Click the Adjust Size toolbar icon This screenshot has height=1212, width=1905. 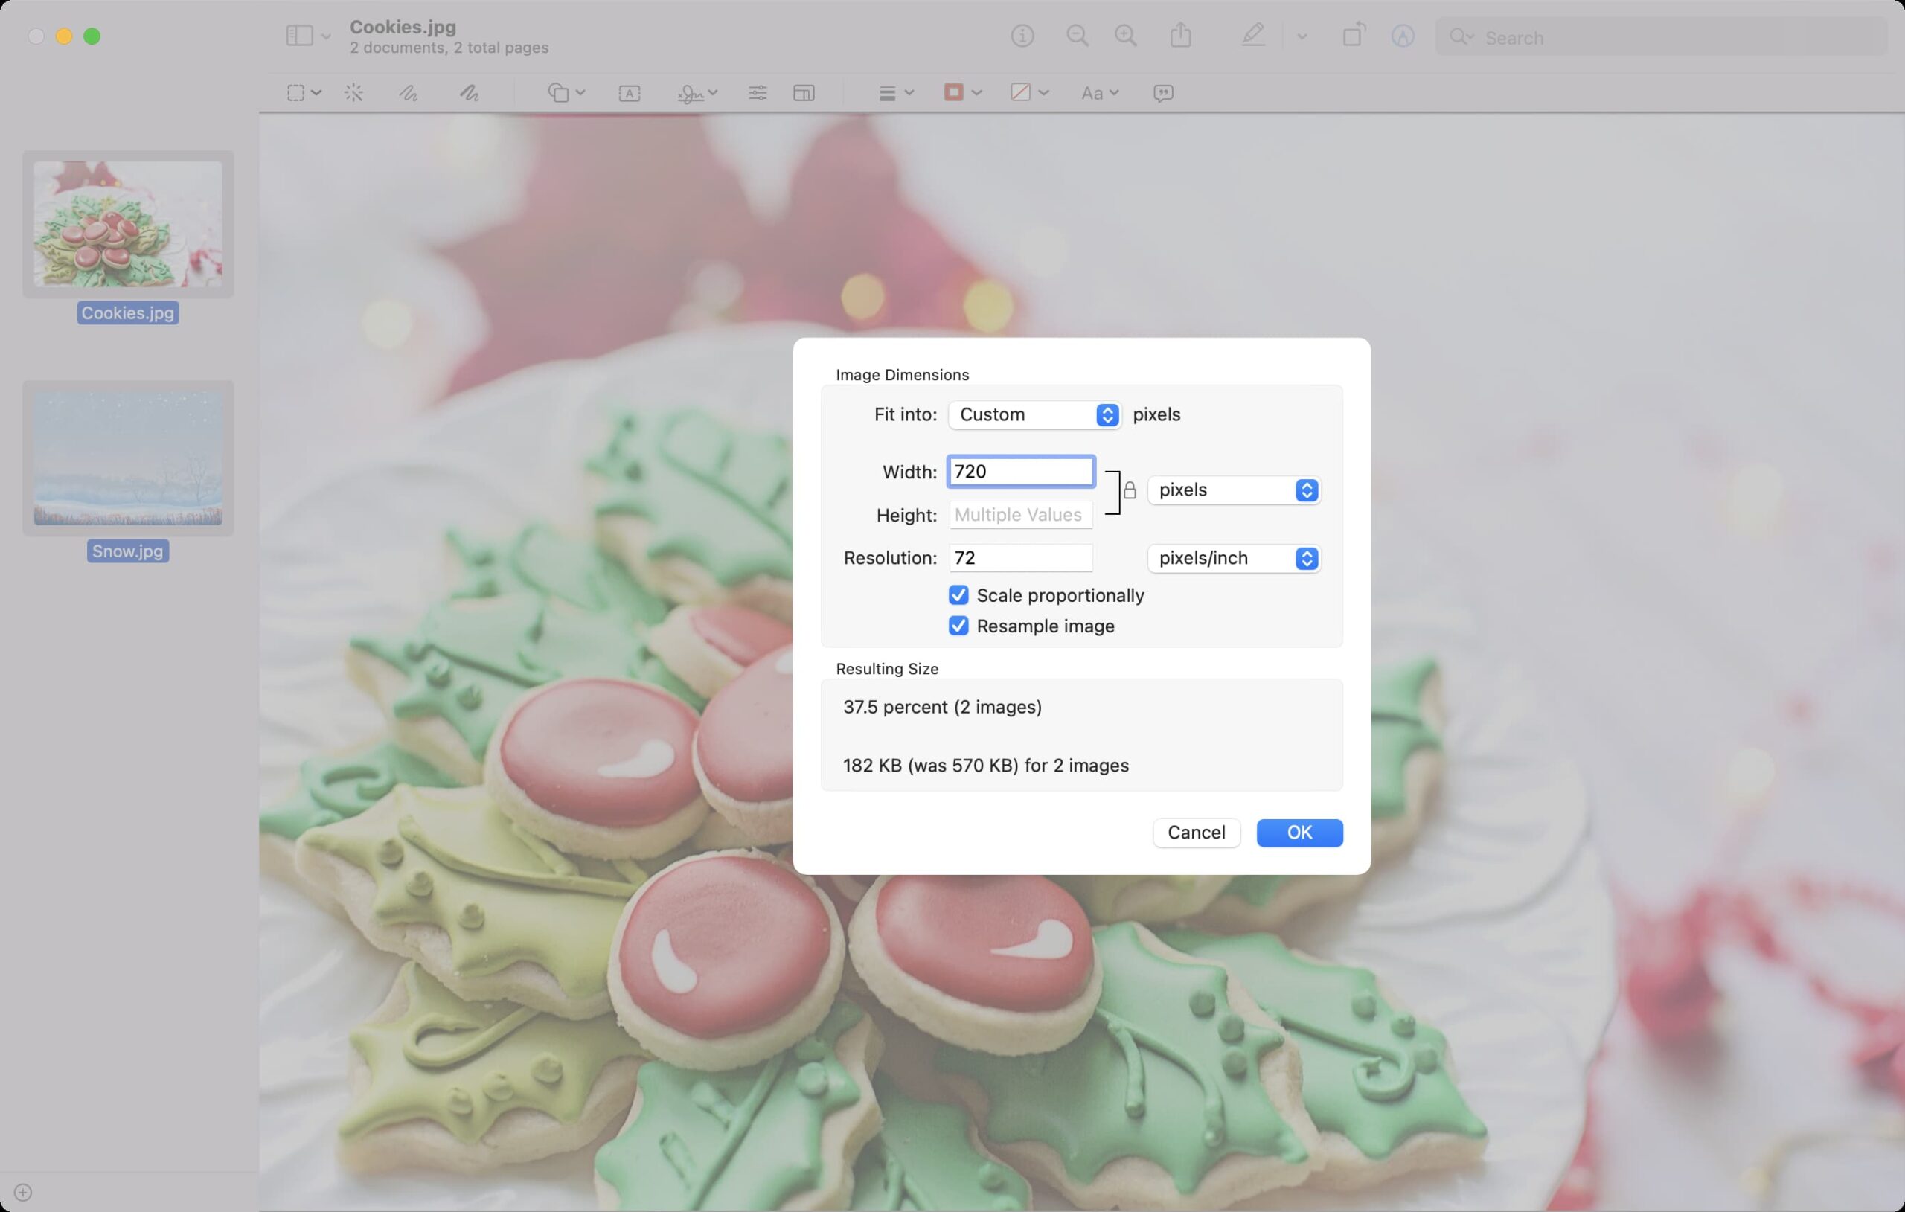tap(804, 93)
